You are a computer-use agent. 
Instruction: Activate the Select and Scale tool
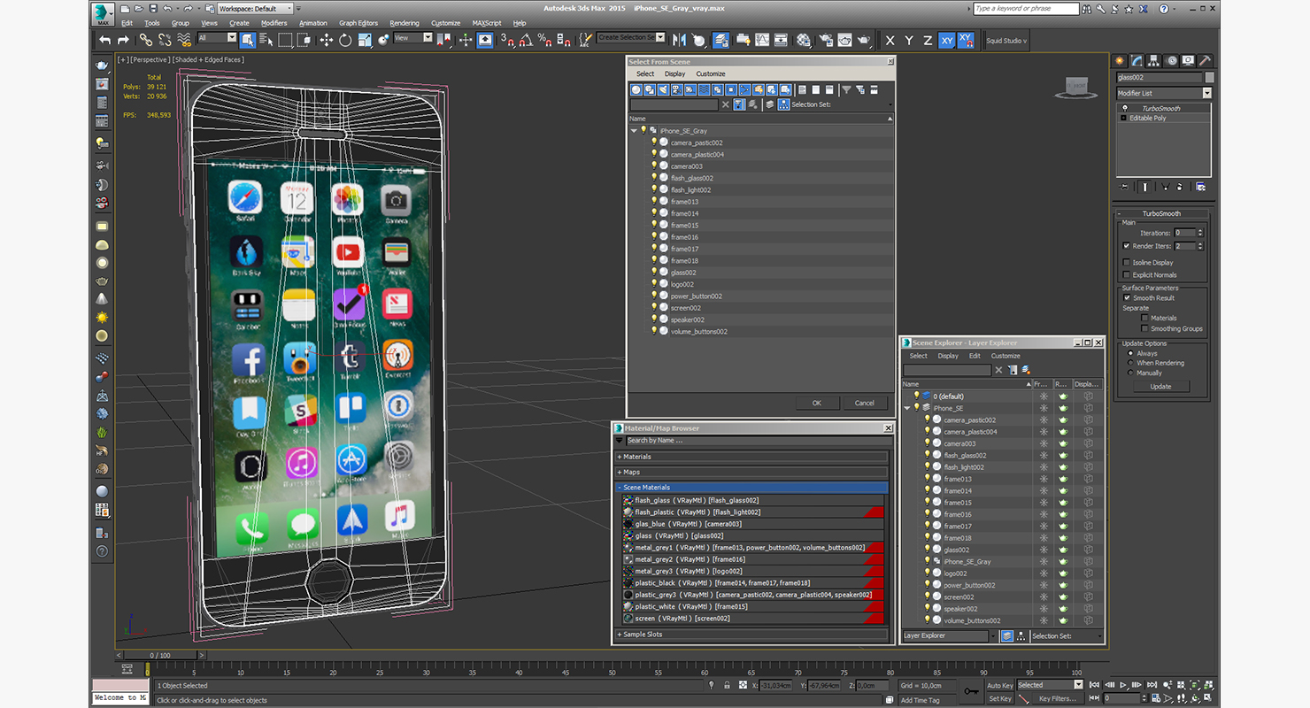[364, 40]
